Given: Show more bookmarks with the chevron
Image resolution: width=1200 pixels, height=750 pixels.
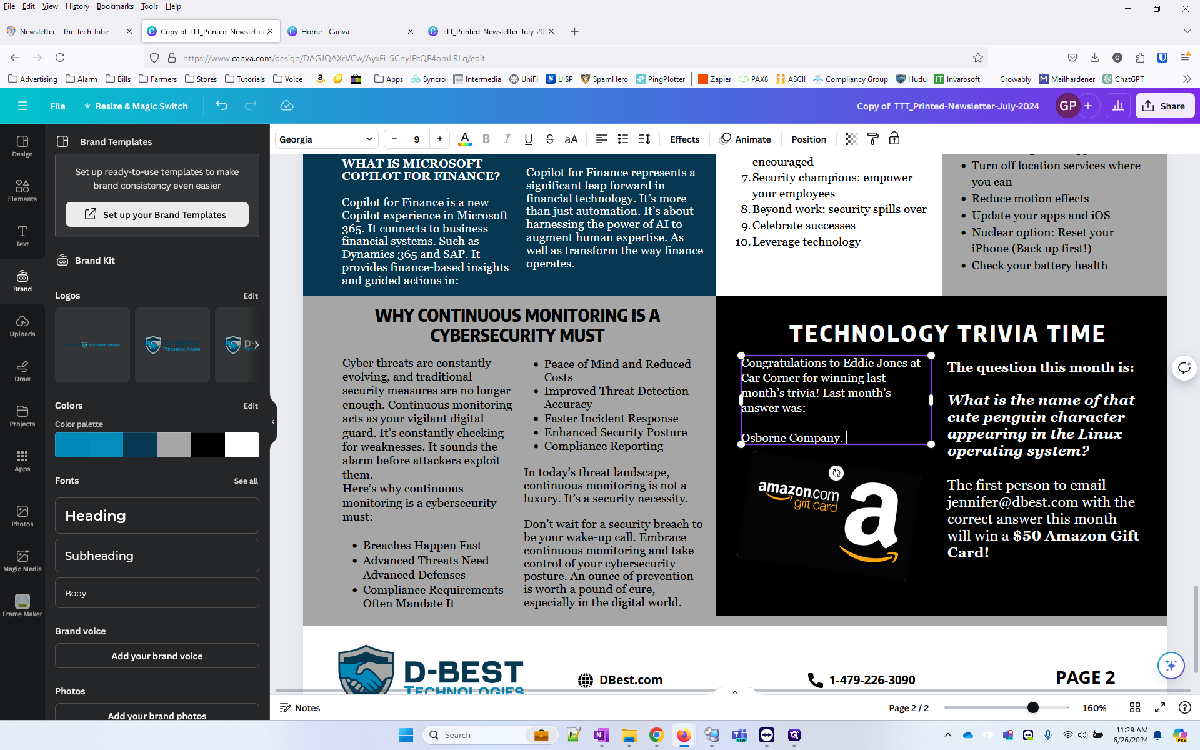Looking at the screenshot, I should point(1187,79).
